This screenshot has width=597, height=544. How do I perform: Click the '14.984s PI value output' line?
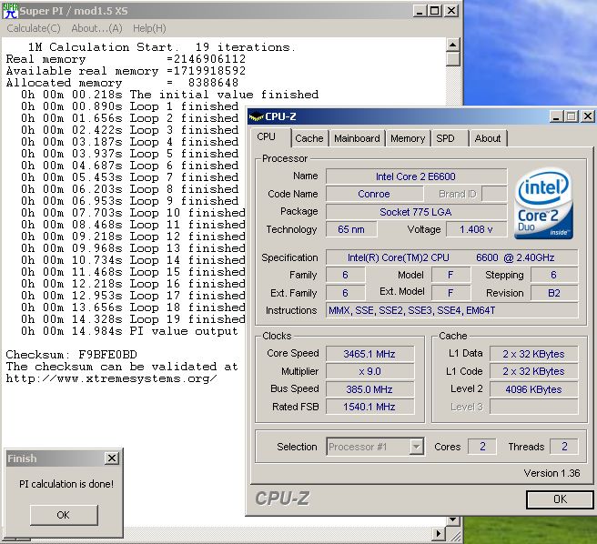(x=129, y=331)
